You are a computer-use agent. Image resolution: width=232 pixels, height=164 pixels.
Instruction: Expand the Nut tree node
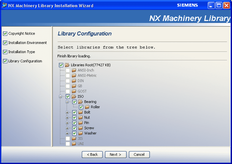(x=67, y=118)
